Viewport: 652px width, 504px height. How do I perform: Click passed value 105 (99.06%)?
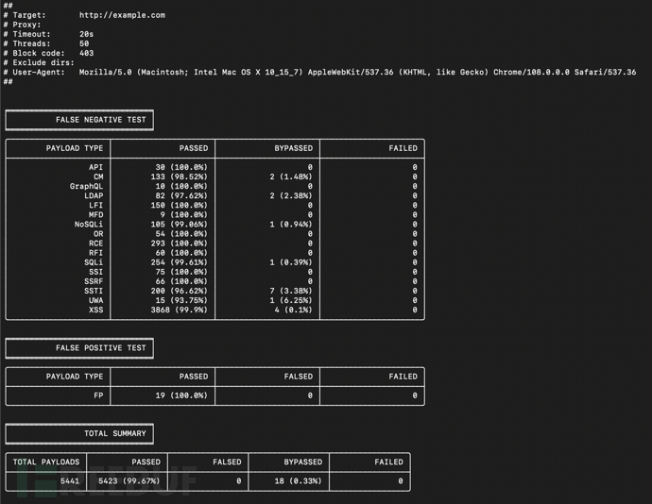click(180, 225)
